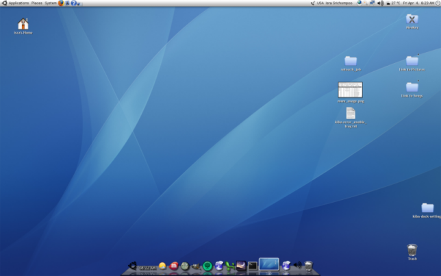Open the volume control in top panel
This screenshot has width=441, height=276.
coord(380,3)
